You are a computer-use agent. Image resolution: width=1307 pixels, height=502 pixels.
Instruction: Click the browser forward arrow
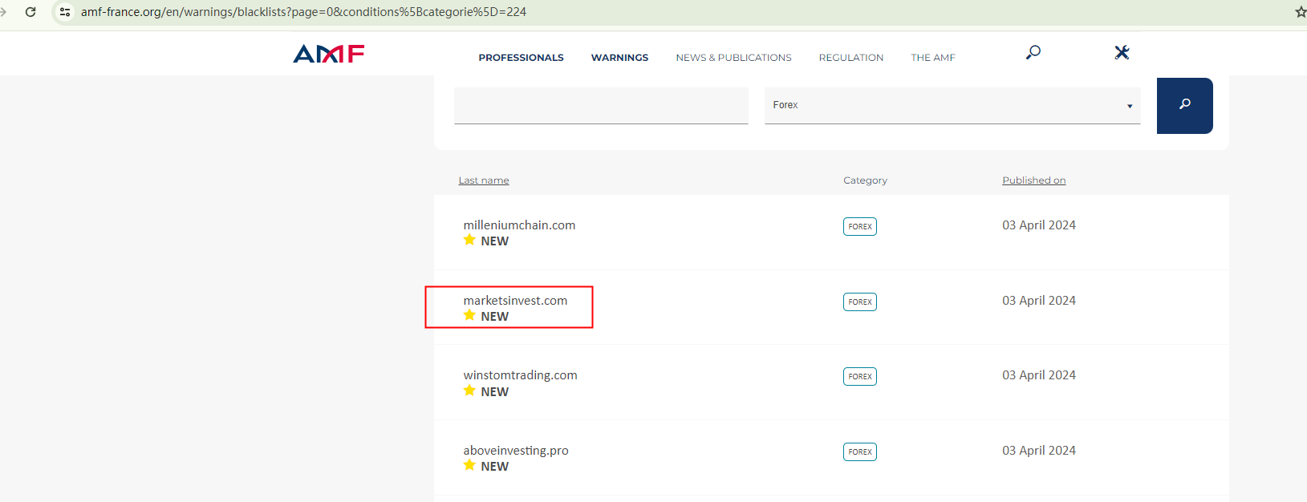pos(3,12)
